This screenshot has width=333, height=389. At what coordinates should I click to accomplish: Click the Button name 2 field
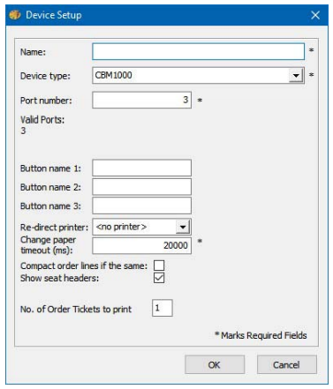(141, 187)
